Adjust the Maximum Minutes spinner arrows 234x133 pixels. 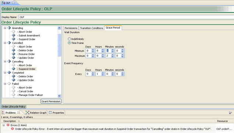coord(113,56)
